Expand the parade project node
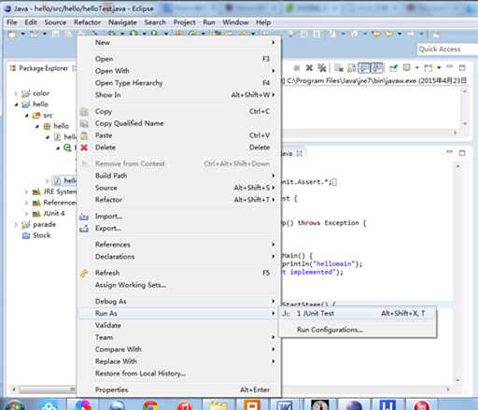The height and width of the screenshot is (410, 478). [x=16, y=224]
